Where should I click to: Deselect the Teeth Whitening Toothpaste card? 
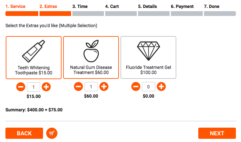point(33,57)
